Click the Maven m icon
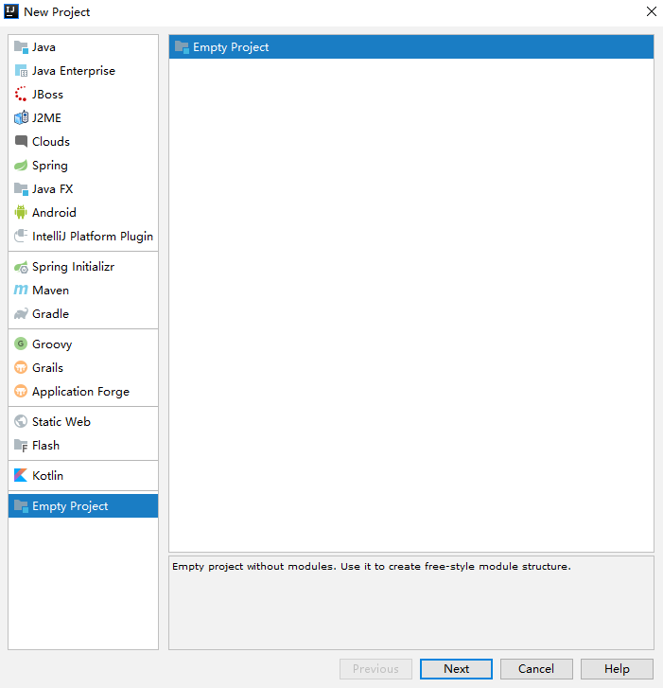 (21, 291)
